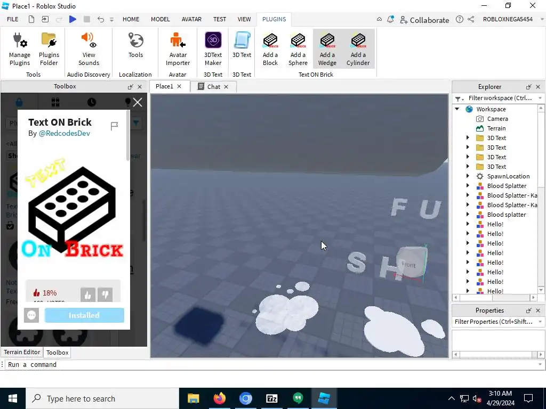Open Firefox from the taskbar
The width and height of the screenshot is (546, 409).
point(219,398)
